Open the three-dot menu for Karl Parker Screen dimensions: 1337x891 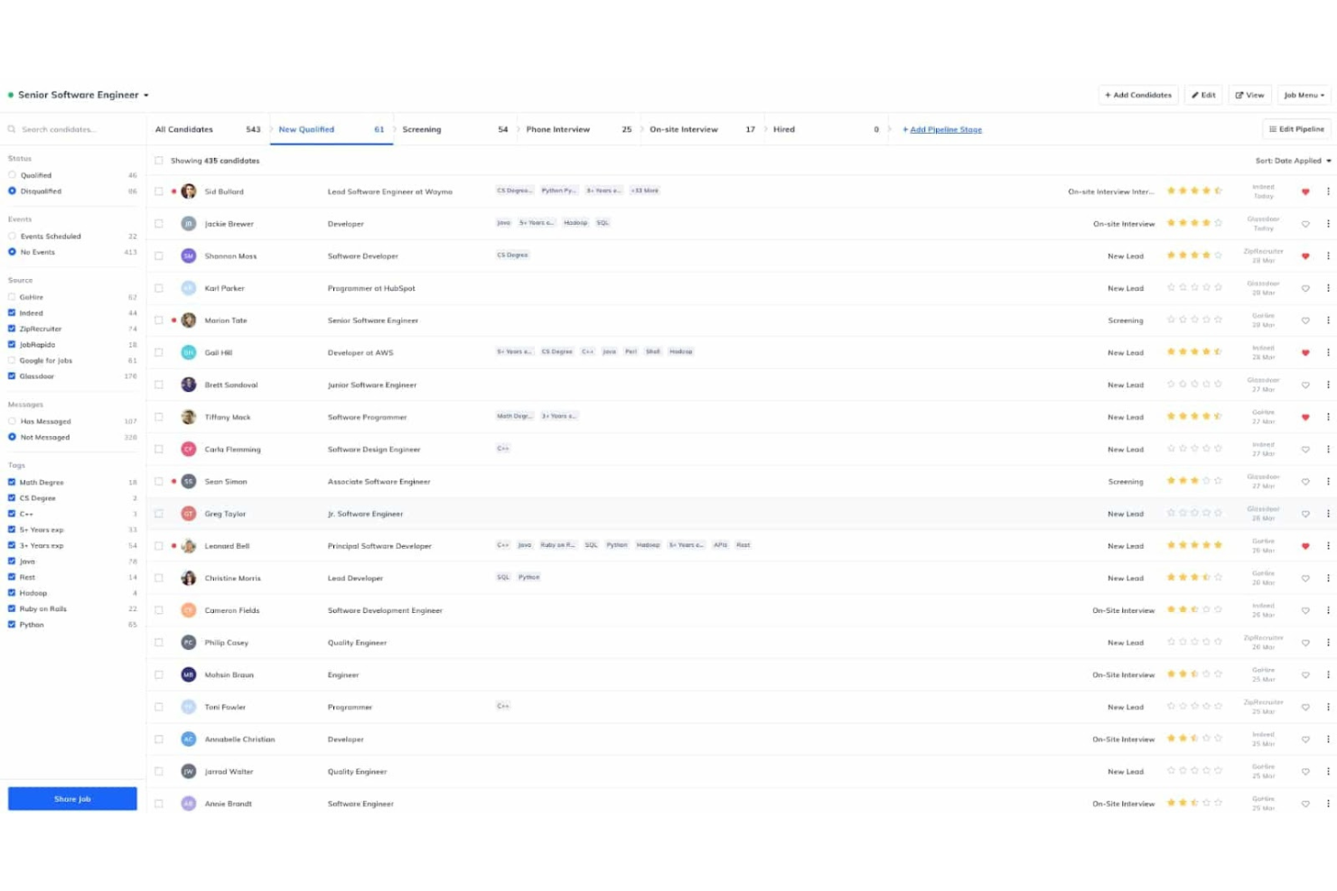coord(1328,288)
